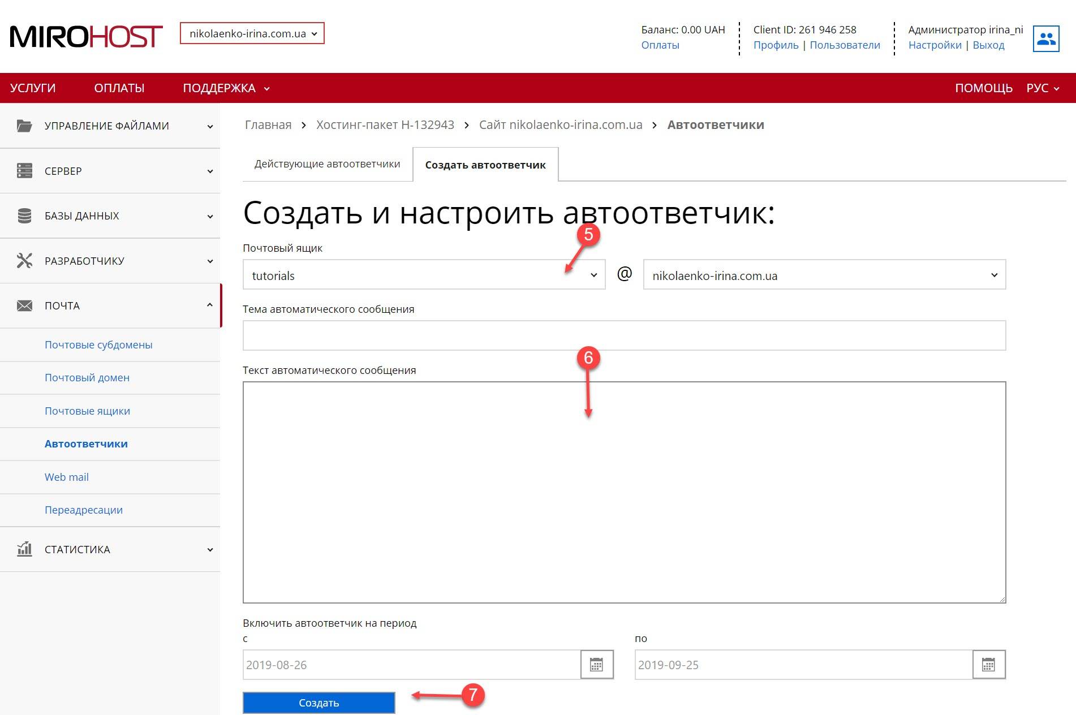Viewport: 1076px width, 715px height.
Task: Open Переадресации in sidebar
Action: pos(84,510)
